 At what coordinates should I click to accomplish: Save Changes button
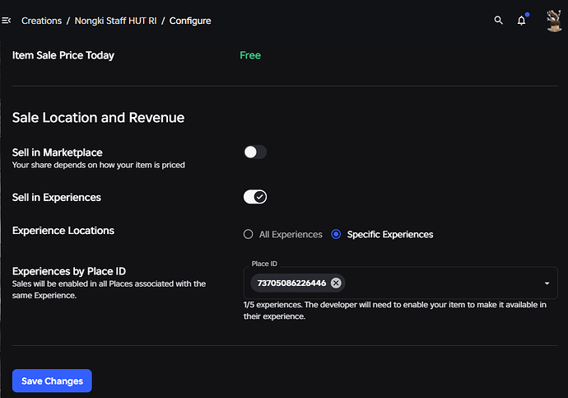point(52,381)
